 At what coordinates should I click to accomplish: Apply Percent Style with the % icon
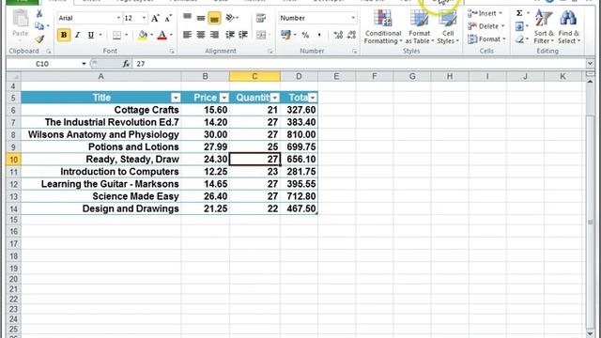[x=305, y=36]
